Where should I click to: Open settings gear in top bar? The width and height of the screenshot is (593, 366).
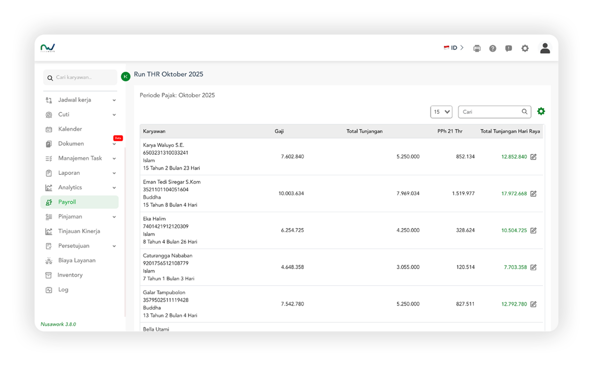click(x=525, y=48)
